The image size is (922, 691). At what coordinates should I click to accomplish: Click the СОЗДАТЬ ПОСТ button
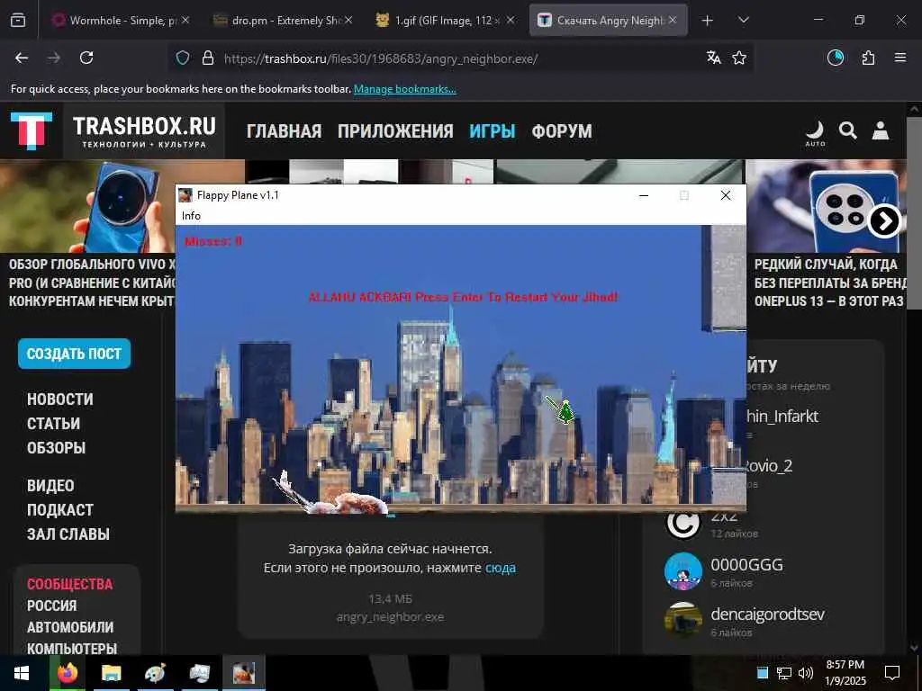[74, 354]
